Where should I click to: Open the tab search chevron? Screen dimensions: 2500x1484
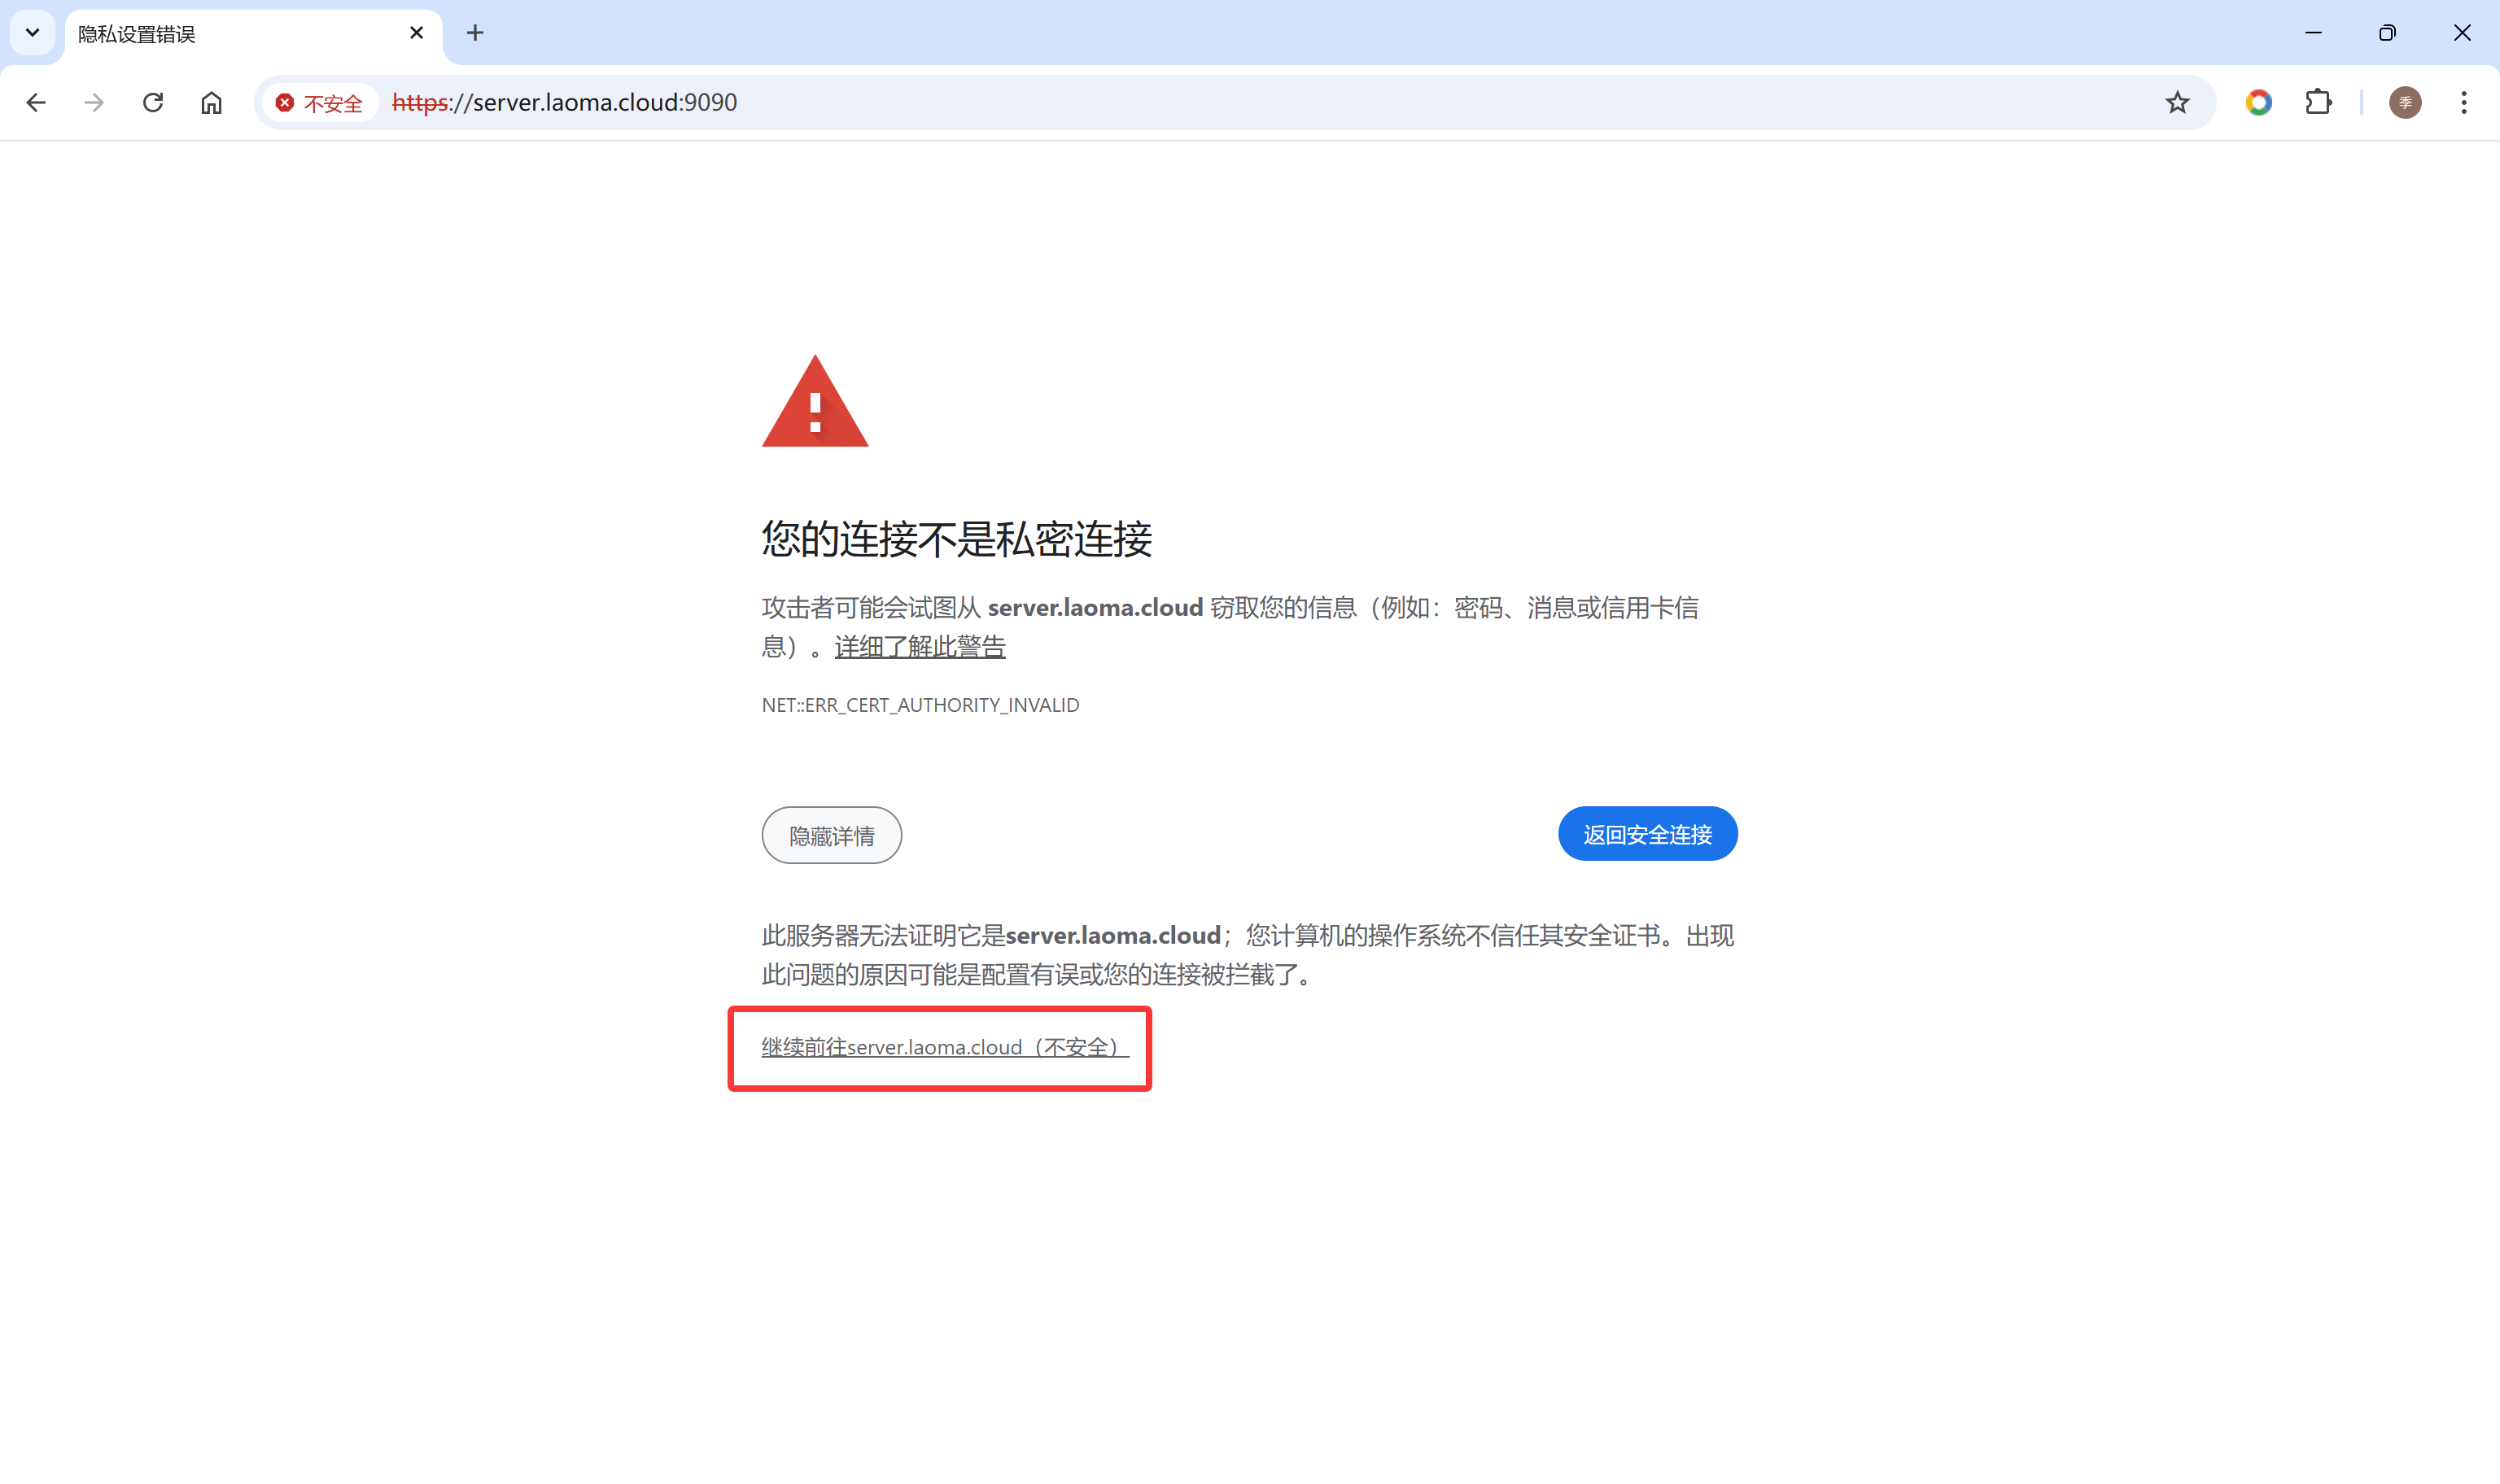point(31,32)
